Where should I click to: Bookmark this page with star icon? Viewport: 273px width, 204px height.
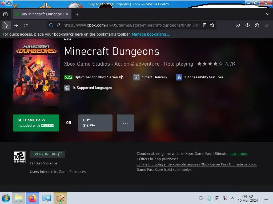click(x=212, y=25)
